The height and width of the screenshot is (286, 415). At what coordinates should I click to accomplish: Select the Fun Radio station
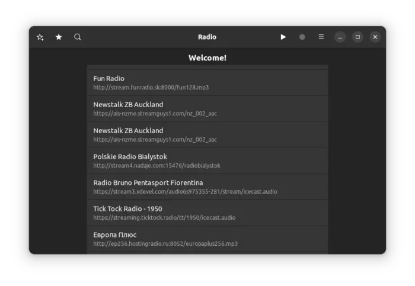pos(207,83)
